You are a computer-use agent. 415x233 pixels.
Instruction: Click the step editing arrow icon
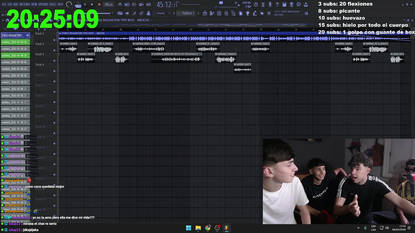[x=127, y=13]
